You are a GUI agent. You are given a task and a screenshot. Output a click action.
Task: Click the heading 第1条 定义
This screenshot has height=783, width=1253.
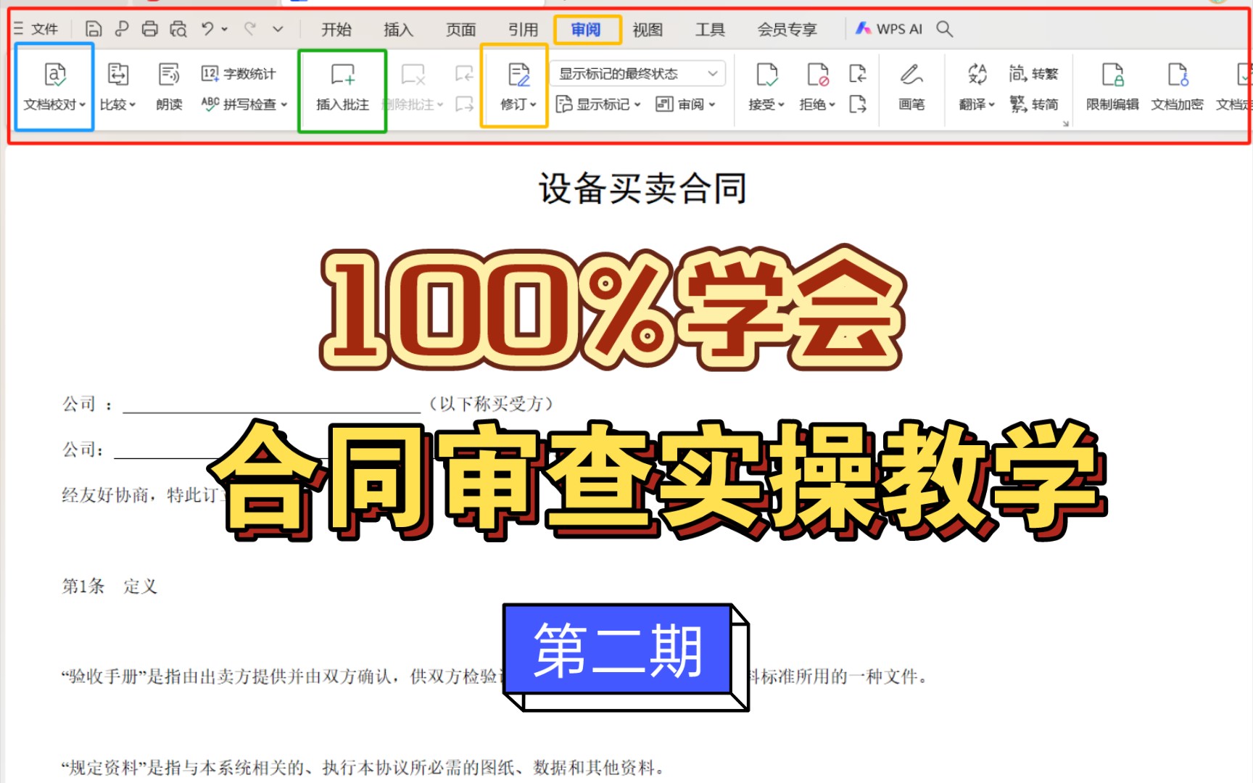click(x=109, y=586)
